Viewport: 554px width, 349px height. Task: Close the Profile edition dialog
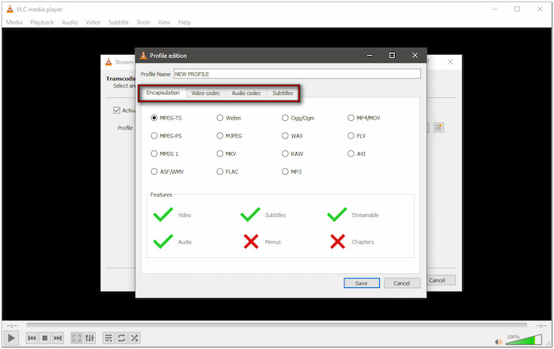click(x=415, y=55)
